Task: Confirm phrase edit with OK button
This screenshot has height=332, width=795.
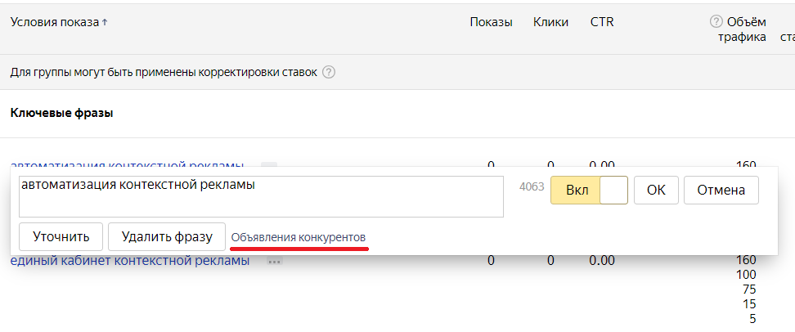Action: [x=656, y=190]
